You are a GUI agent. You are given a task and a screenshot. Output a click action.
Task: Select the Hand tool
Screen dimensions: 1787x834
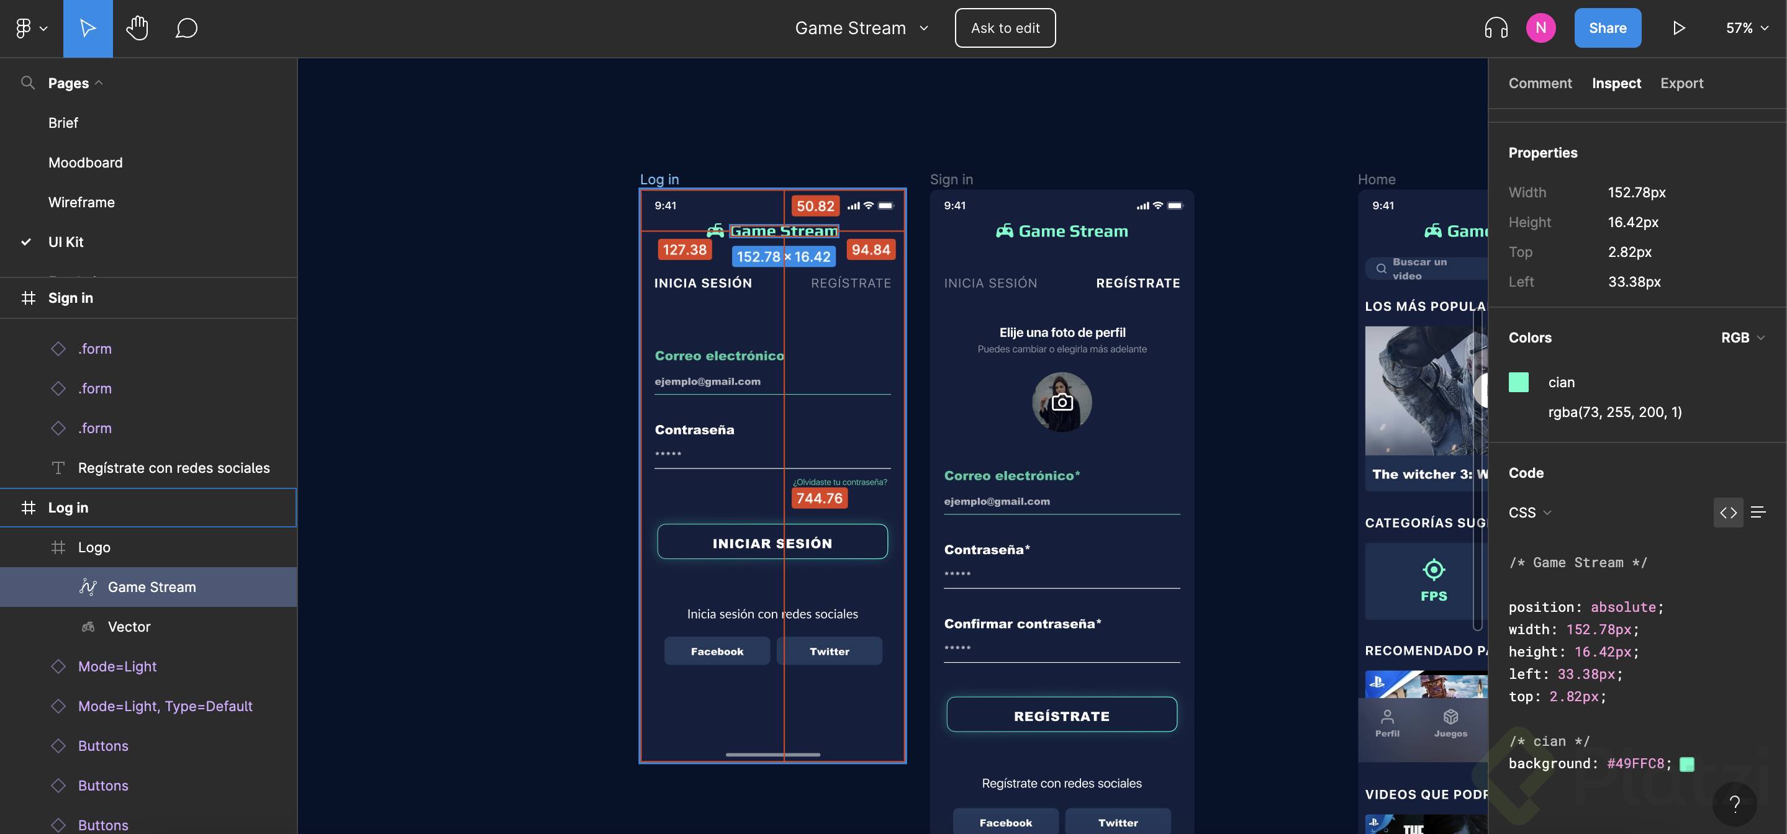[x=137, y=29]
